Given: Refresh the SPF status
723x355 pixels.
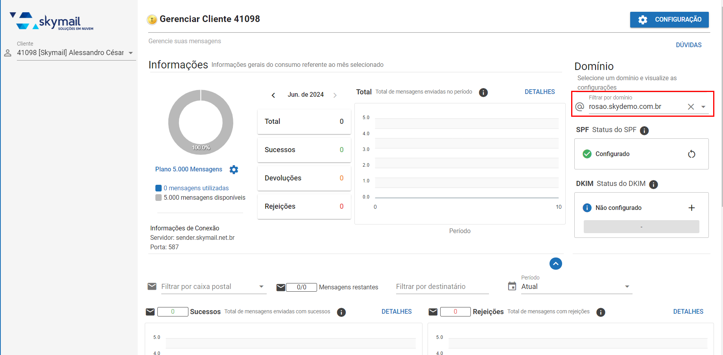Looking at the screenshot, I should click(692, 154).
